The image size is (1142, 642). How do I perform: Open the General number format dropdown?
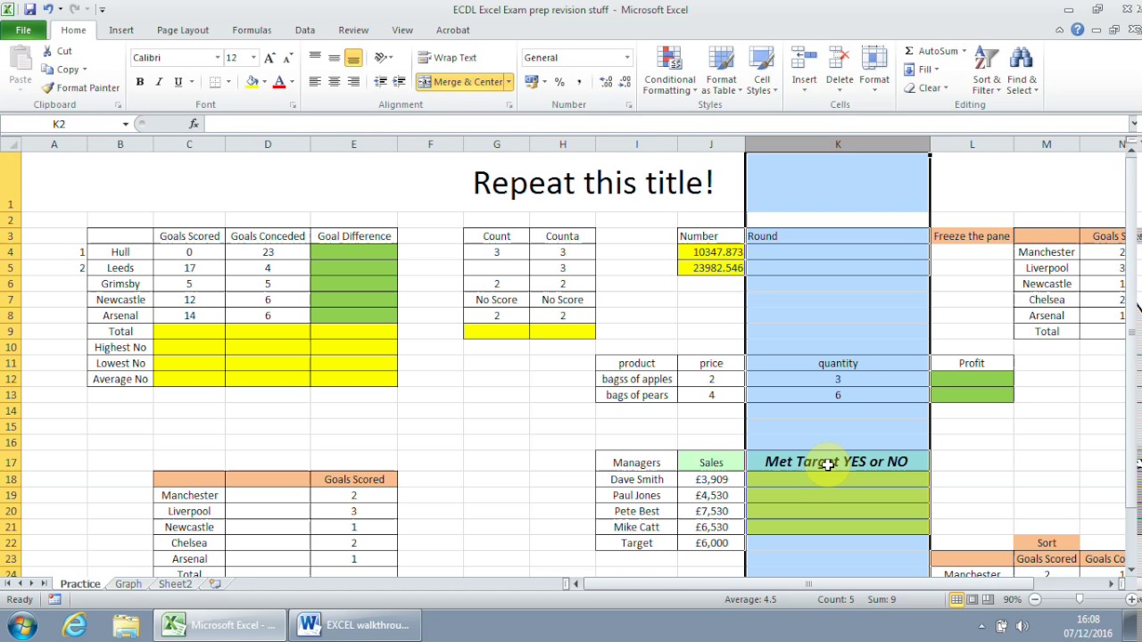point(626,57)
